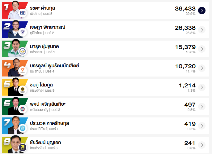Click the ภูมิใจไทย party logo icon

point(23,32)
